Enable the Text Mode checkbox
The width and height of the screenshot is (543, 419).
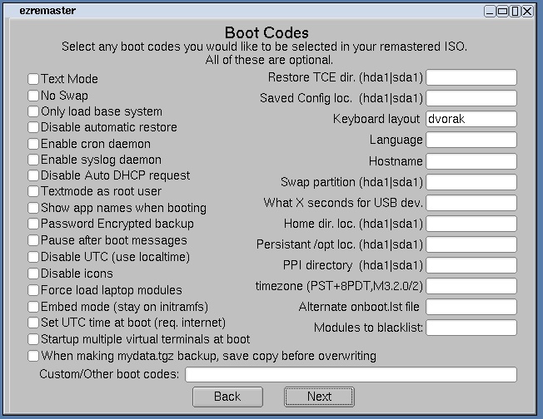point(33,79)
